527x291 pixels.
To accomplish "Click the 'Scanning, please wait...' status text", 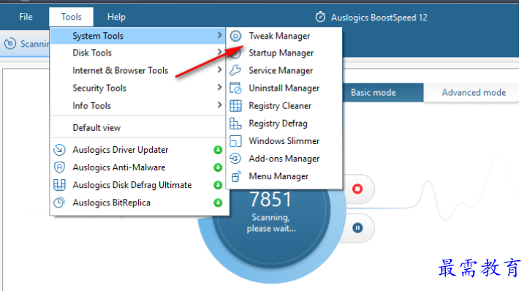I will [x=271, y=223].
